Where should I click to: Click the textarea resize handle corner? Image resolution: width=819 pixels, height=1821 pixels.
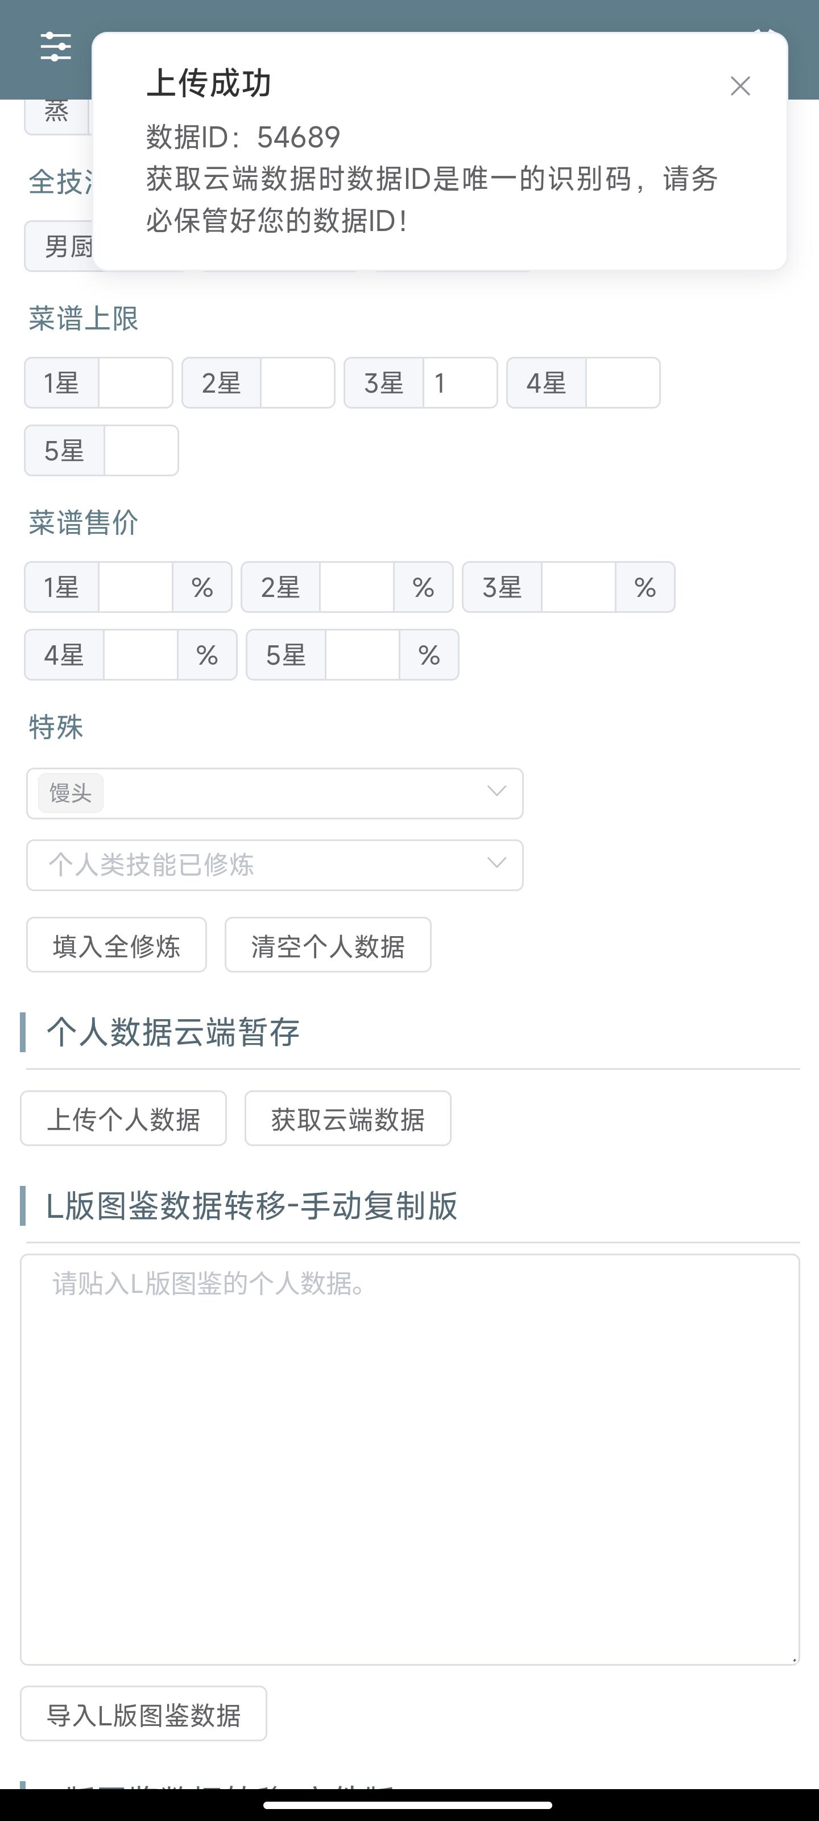click(795, 1659)
